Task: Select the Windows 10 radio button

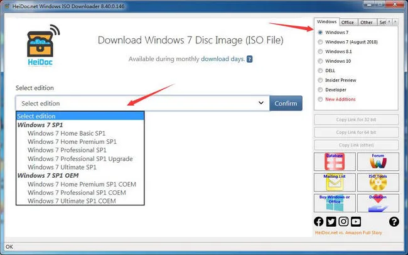Action: [x=320, y=61]
